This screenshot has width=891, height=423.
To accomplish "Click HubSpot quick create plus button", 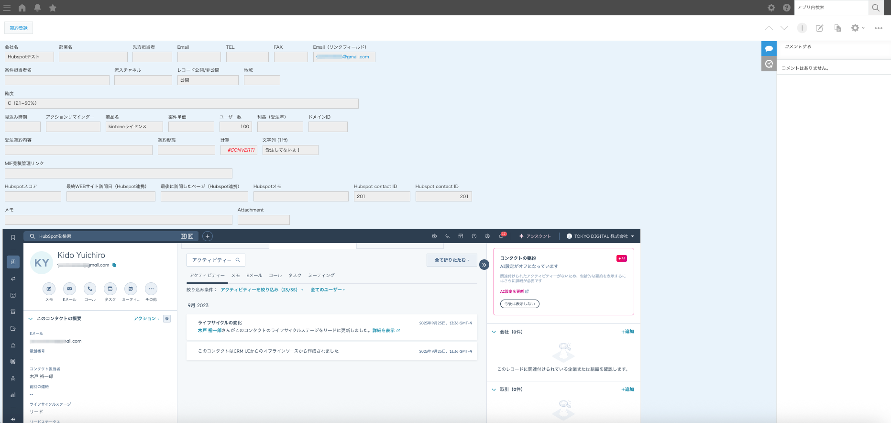I will tap(208, 236).
